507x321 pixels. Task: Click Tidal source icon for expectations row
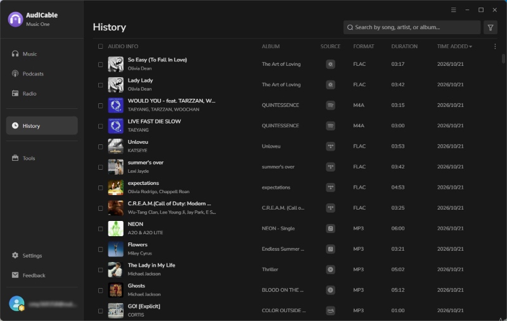(330, 187)
